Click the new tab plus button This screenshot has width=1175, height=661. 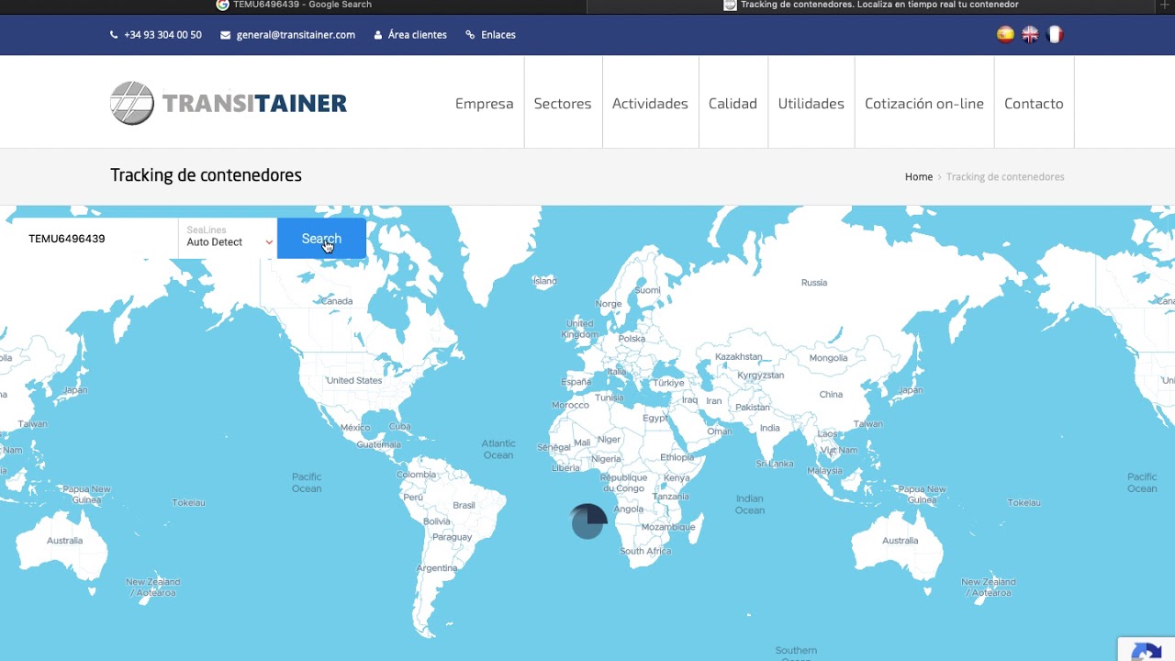click(1164, 5)
